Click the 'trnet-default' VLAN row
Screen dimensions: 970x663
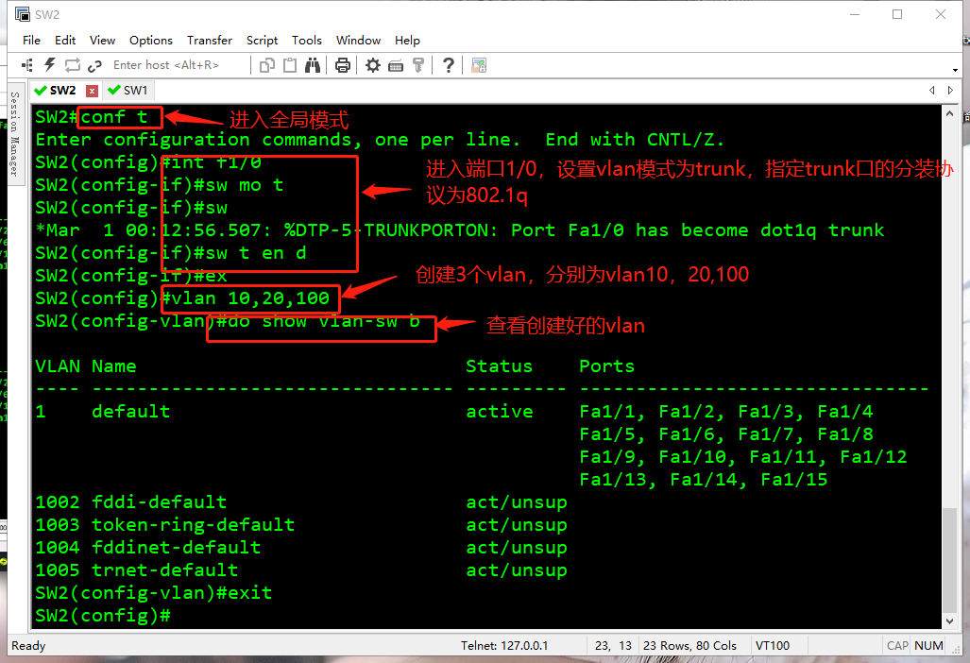pos(301,570)
